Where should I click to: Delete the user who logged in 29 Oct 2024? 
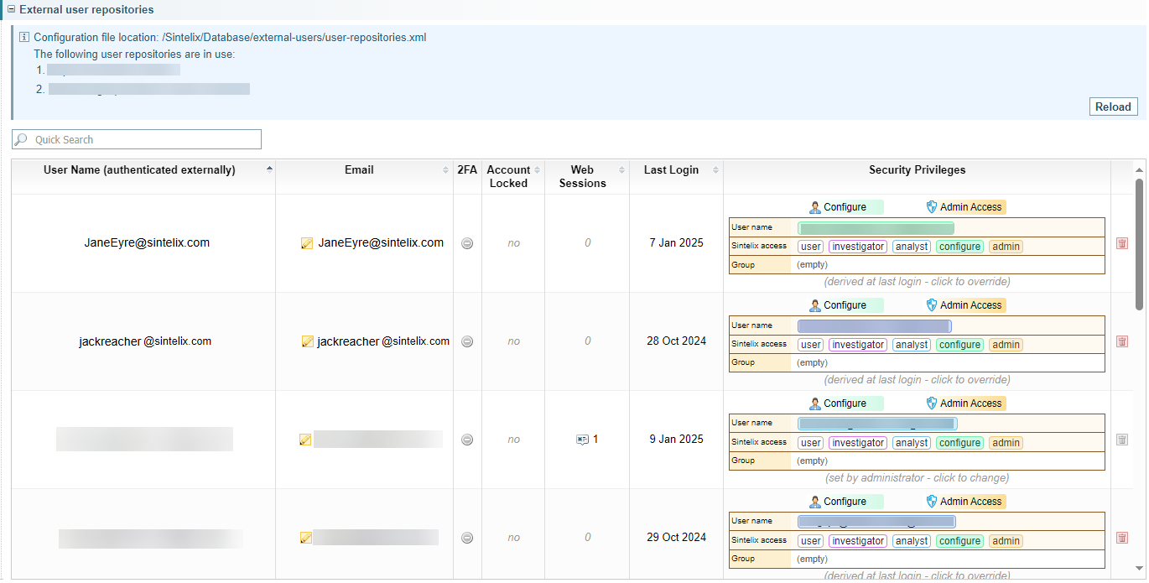[x=1121, y=538]
